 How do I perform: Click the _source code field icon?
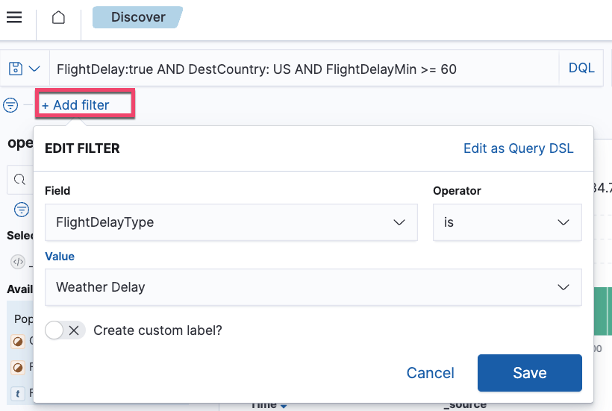(x=18, y=262)
